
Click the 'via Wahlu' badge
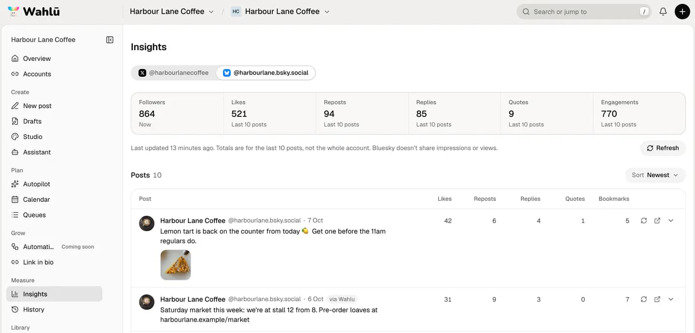click(342, 299)
